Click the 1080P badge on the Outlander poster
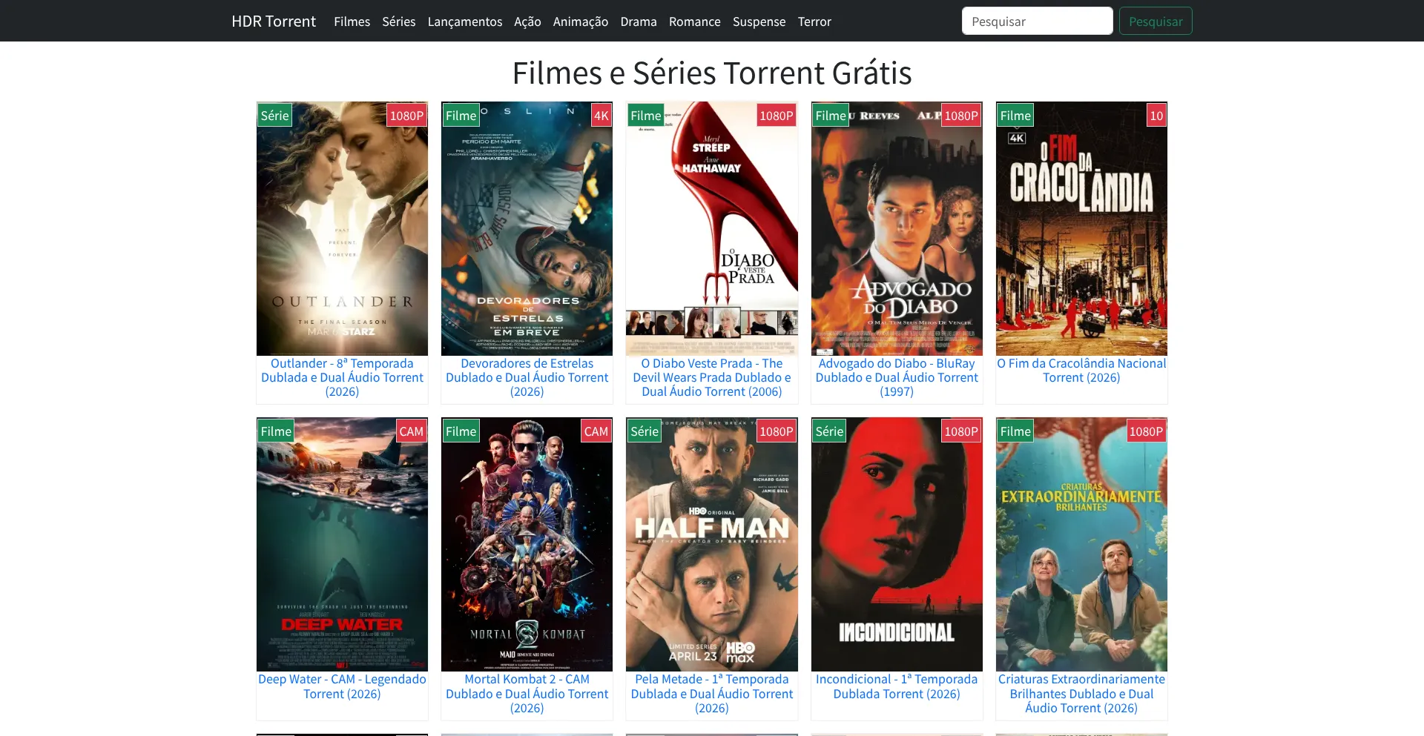 406,116
